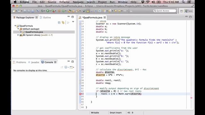The width and height of the screenshot is (205, 115).
Task: Click the New Java Class green icon
Action: (63, 11)
